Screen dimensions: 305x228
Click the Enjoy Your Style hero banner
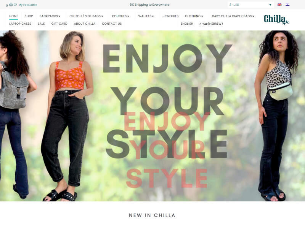pos(152,116)
